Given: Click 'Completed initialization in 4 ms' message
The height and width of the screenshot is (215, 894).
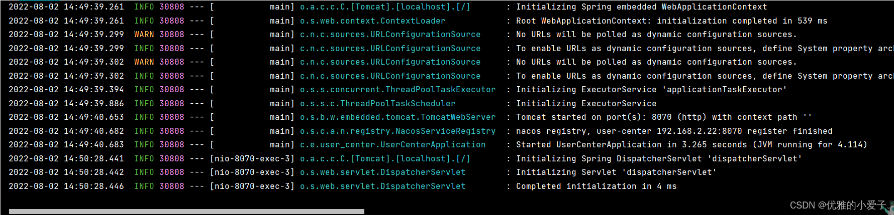Looking at the screenshot, I should [x=596, y=186].
